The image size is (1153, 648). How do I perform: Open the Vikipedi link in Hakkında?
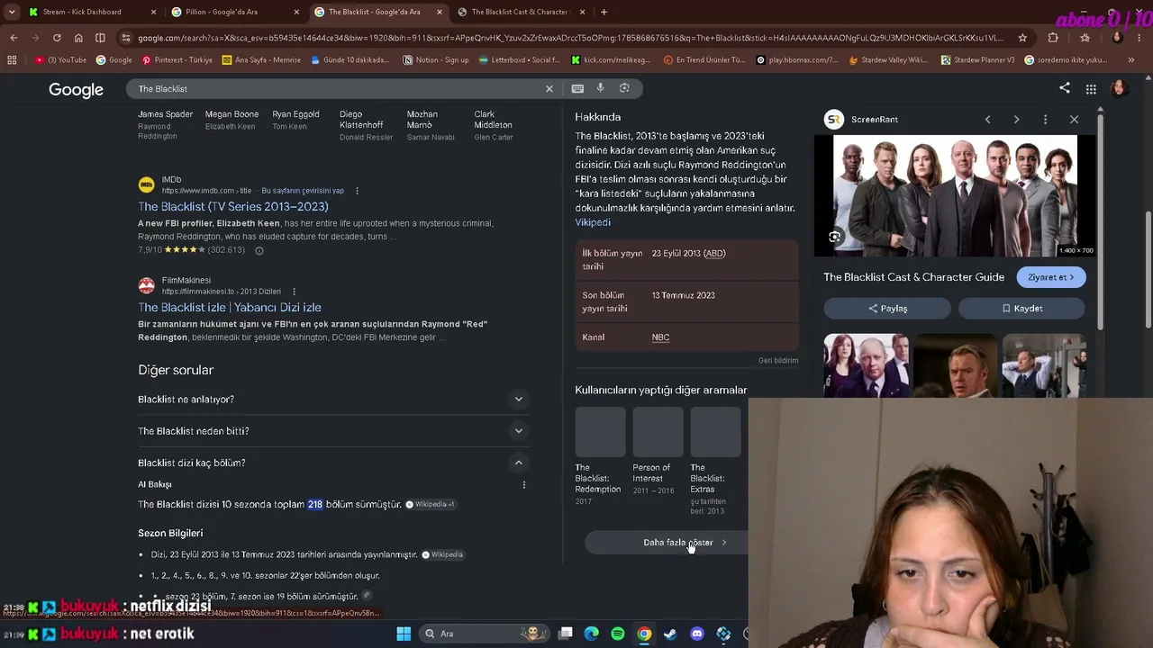coord(593,222)
